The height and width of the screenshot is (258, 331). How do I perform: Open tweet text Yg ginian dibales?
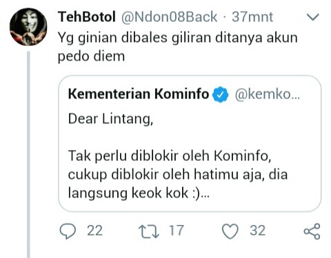(177, 47)
